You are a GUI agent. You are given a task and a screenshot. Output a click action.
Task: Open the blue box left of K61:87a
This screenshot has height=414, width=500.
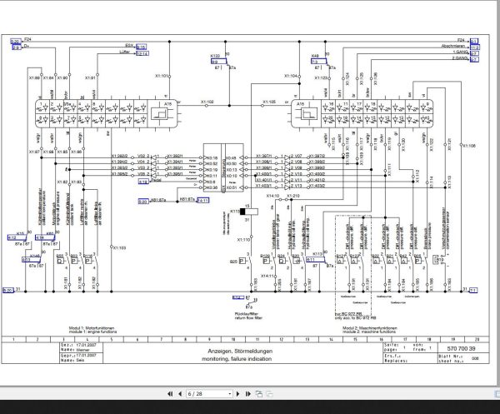[x=143, y=202]
